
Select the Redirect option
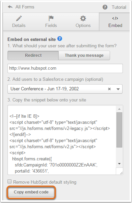[33, 55]
